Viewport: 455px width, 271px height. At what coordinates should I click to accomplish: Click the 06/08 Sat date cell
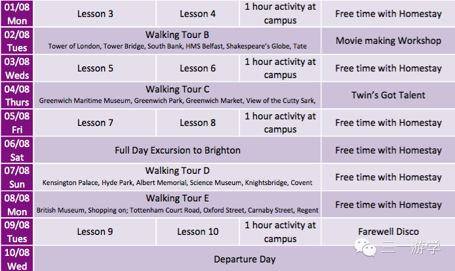click(17, 150)
